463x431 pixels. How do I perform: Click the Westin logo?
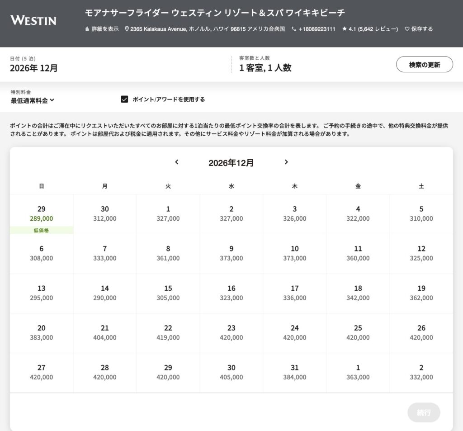(33, 20)
